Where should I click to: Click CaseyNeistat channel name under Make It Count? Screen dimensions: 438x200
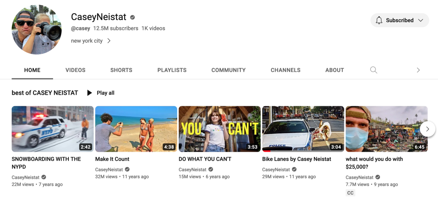(109, 169)
